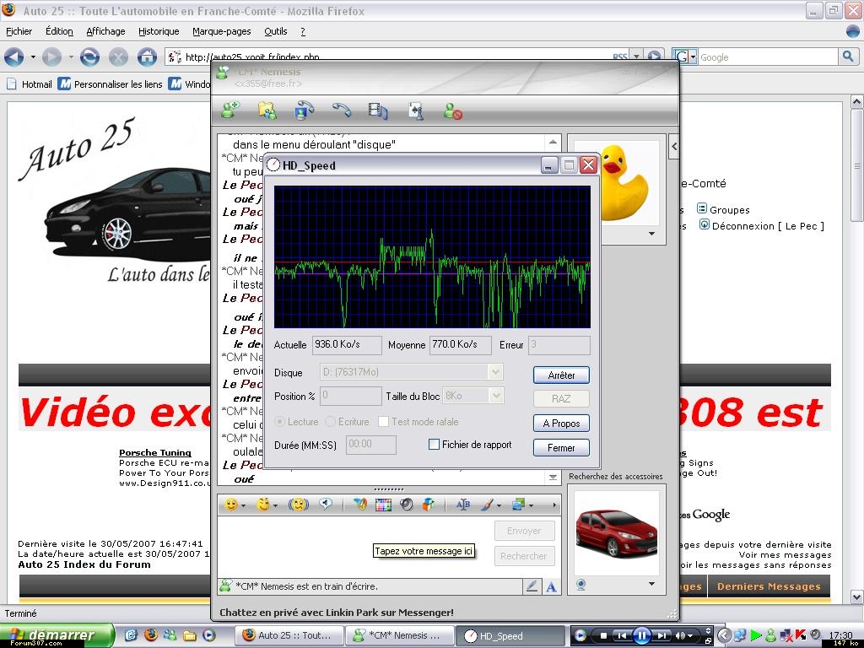864x648 pixels.
Task: Send a nudge with the shaking emoticon
Action: point(298,505)
